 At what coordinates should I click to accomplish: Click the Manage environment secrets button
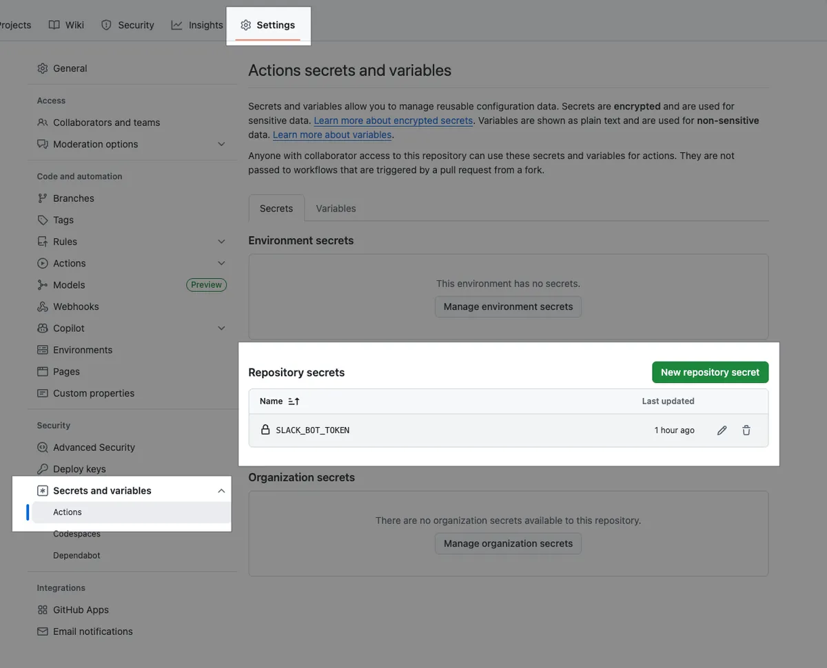point(508,306)
